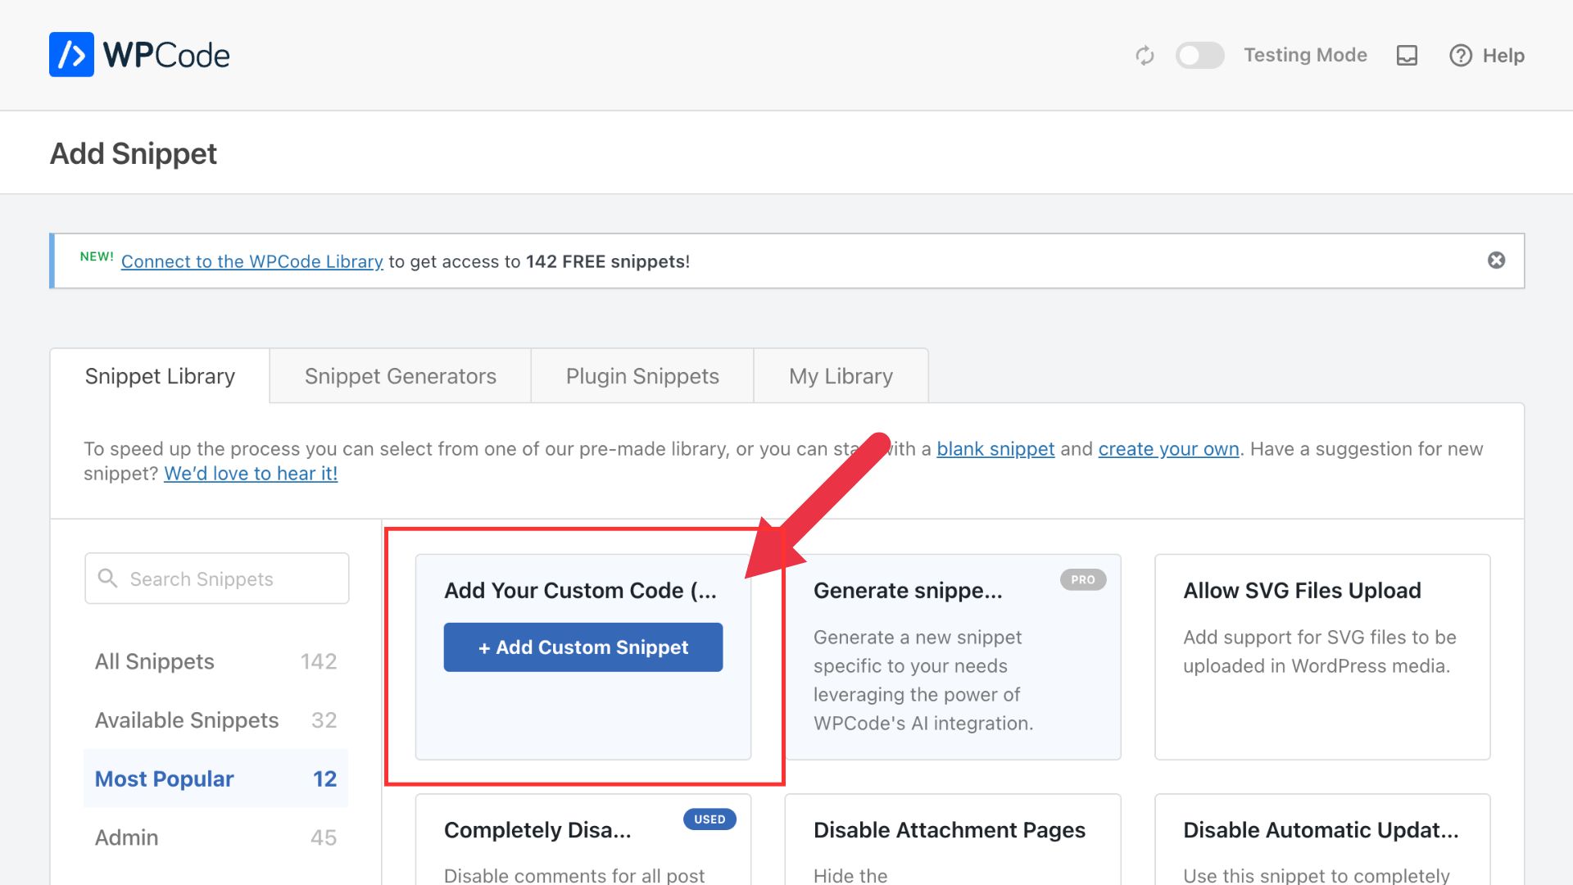Image resolution: width=1573 pixels, height=885 pixels.
Task: Click the refresh sync icon
Action: click(1145, 55)
